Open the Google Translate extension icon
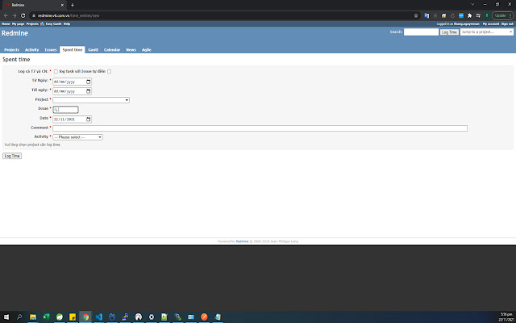The height and width of the screenshot is (323, 516). pos(427,15)
